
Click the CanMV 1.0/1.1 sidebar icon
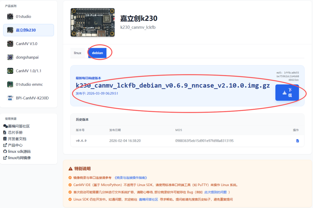tap(10, 71)
